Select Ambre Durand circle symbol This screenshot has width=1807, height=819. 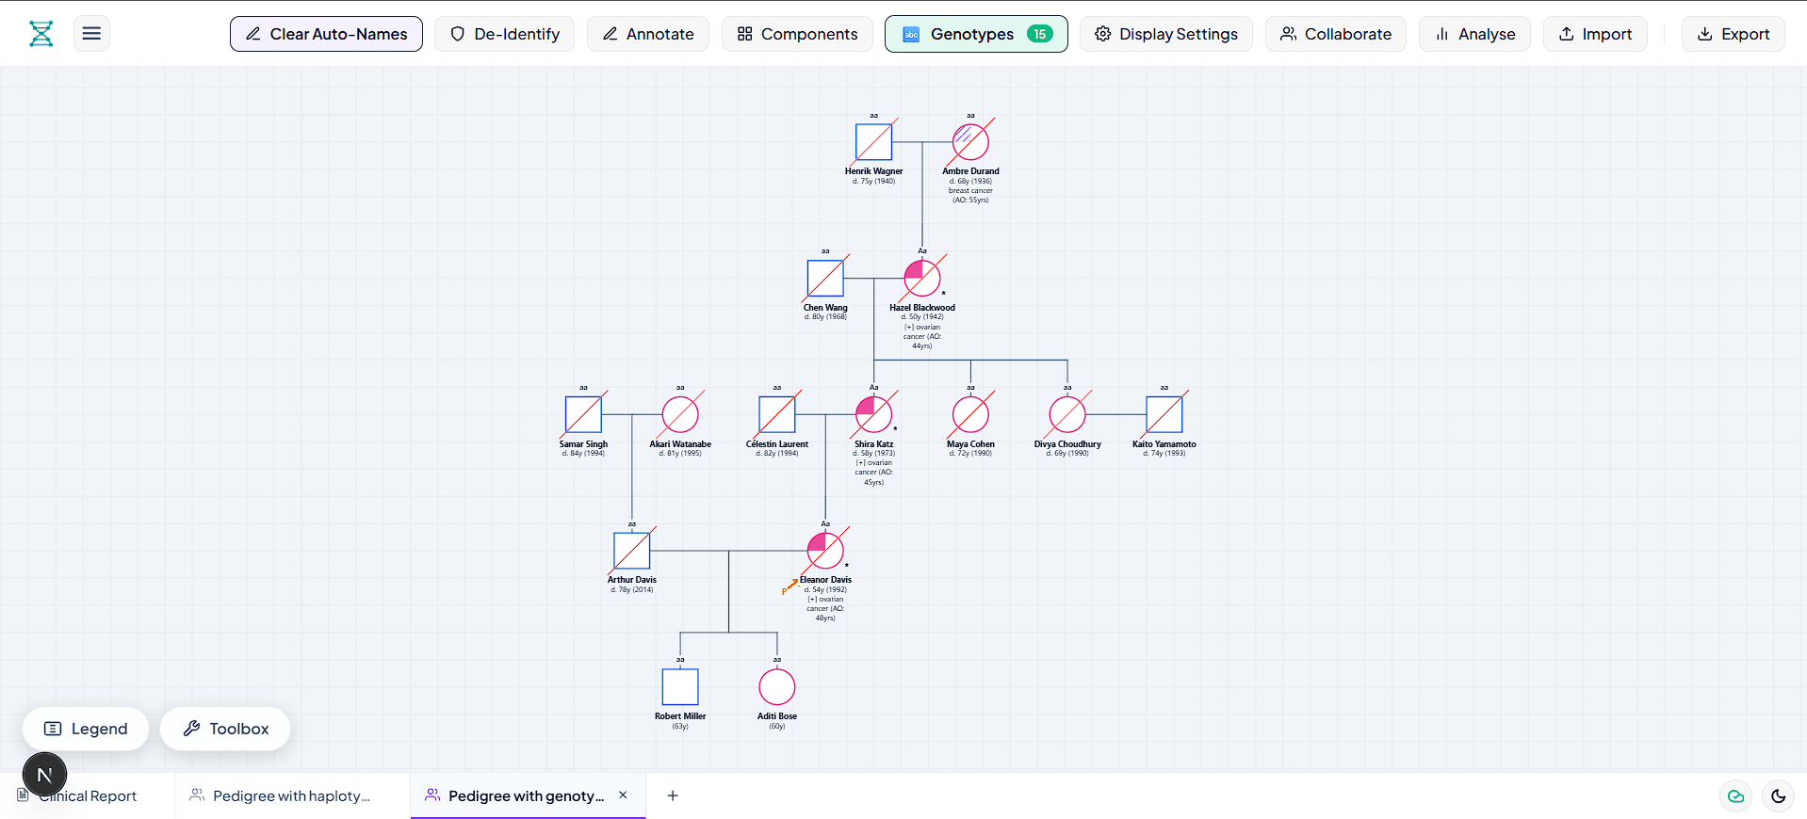pyautogui.click(x=970, y=142)
